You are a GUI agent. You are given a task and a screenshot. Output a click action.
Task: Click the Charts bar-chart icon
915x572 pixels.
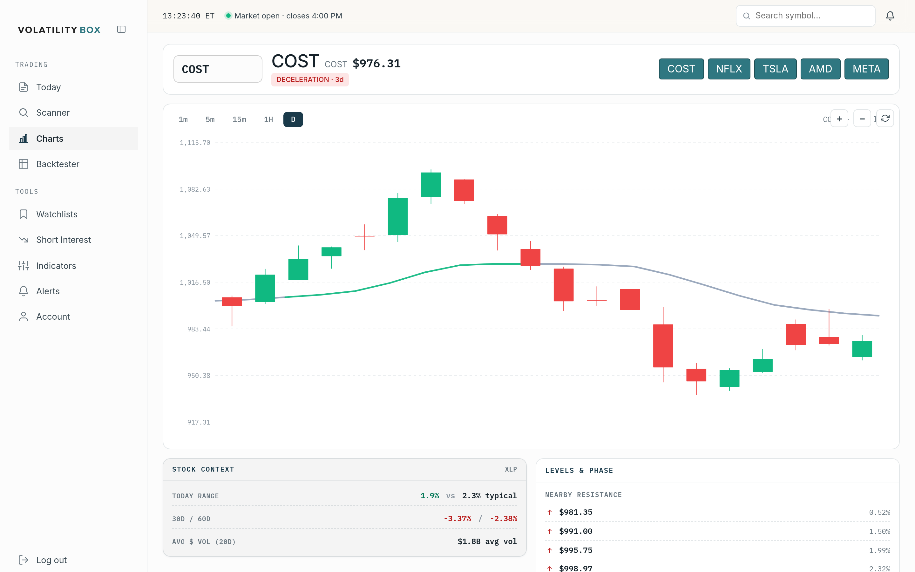click(24, 139)
